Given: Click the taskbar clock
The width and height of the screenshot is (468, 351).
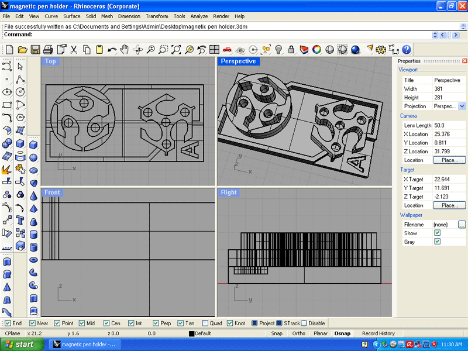Looking at the screenshot, I should pos(451,345).
